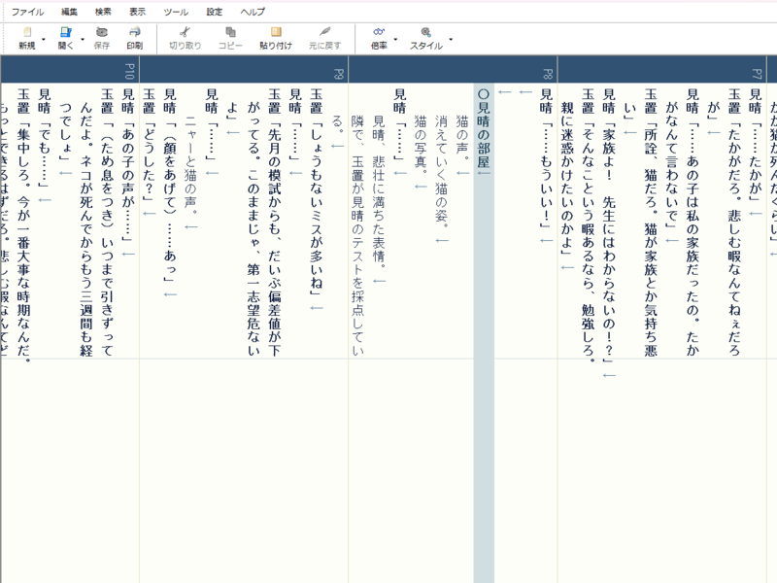Click the highlighted 〇見晴の部屋 scene heading line

click(x=485, y=131)
